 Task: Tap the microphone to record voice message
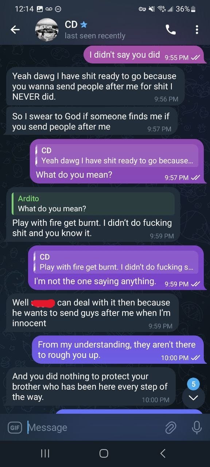(x=197, y=428)
